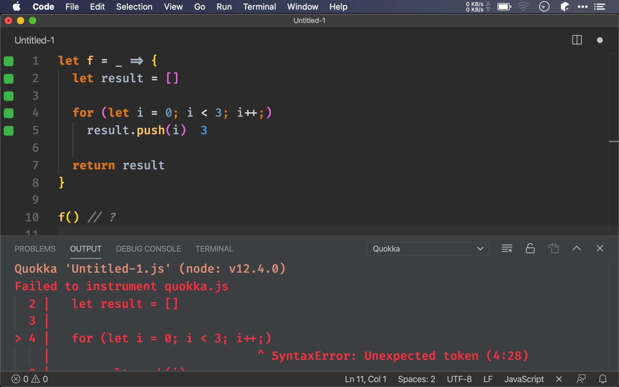This screenshot has height=387, width=619.
Task: Click Spaces: 2 indentation setting
Action: [x=416, y=379]
